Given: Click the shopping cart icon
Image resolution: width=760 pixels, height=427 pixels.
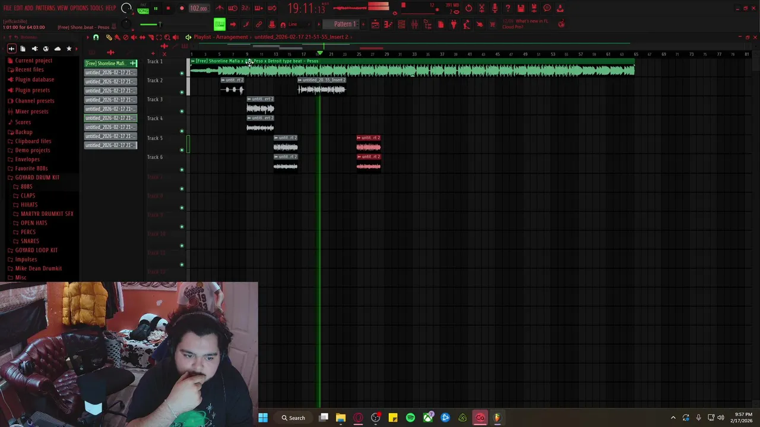Looking at the screenshot, I should pos(492,24).
